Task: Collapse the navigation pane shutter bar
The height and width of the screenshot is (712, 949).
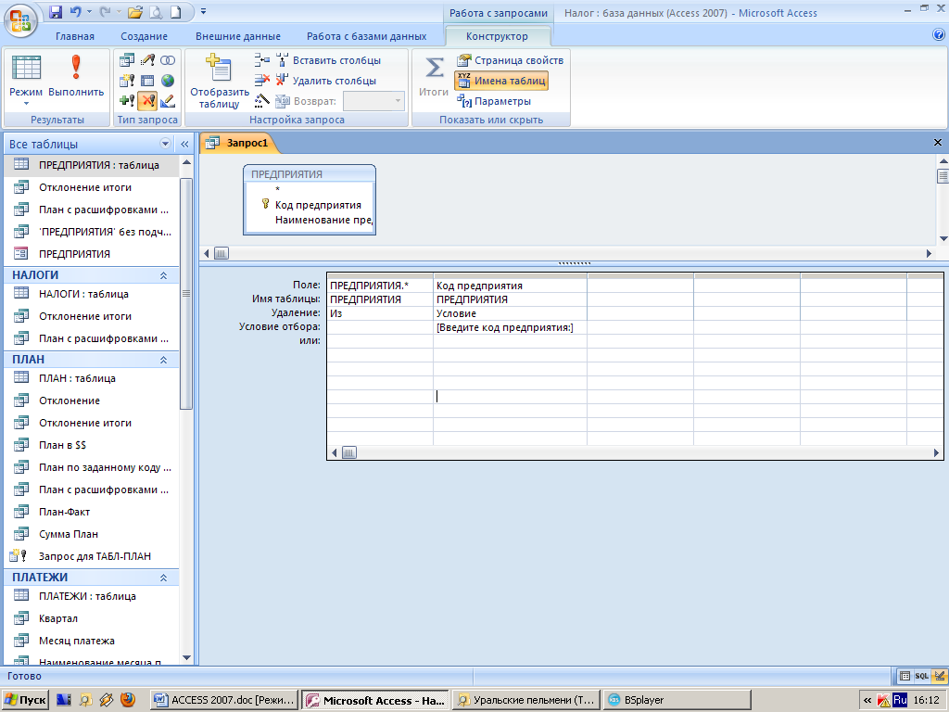Action: coord(184,144)
